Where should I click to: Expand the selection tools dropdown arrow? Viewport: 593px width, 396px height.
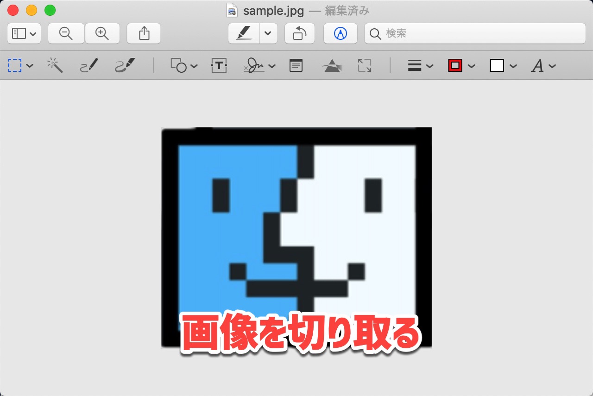pyautogui.click(x=30, y=66)
